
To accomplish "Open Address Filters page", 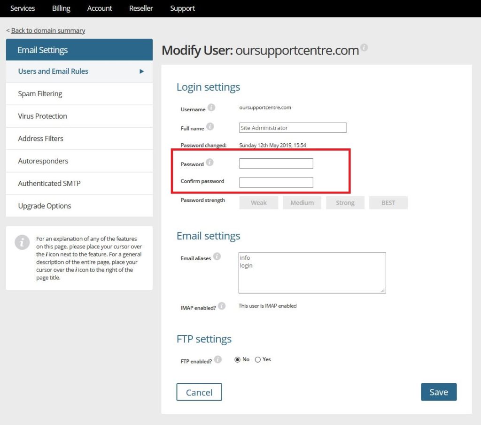I will click(x=79, y=139).
